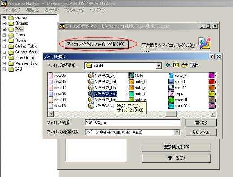
Task: Expand the Icon Group tree node
Action: [4, 58]
